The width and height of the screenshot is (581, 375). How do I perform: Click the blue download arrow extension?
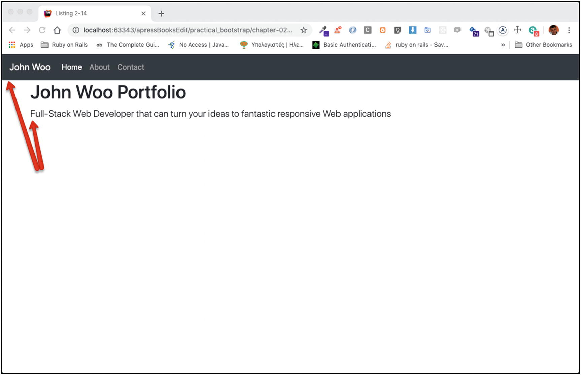[x=412, y=30]
